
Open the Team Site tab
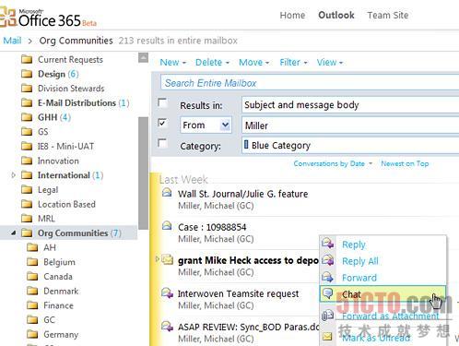pyautogui.click(x=388, y=15)
